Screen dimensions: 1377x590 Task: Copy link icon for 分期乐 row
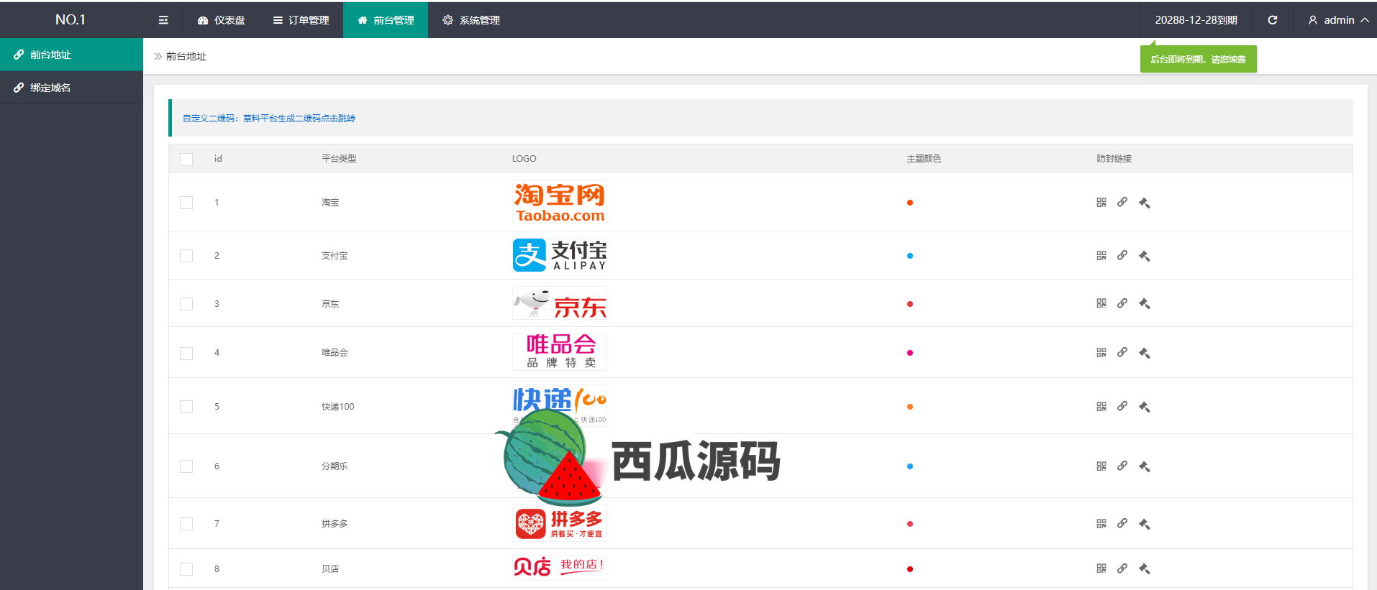point(1122,466)
